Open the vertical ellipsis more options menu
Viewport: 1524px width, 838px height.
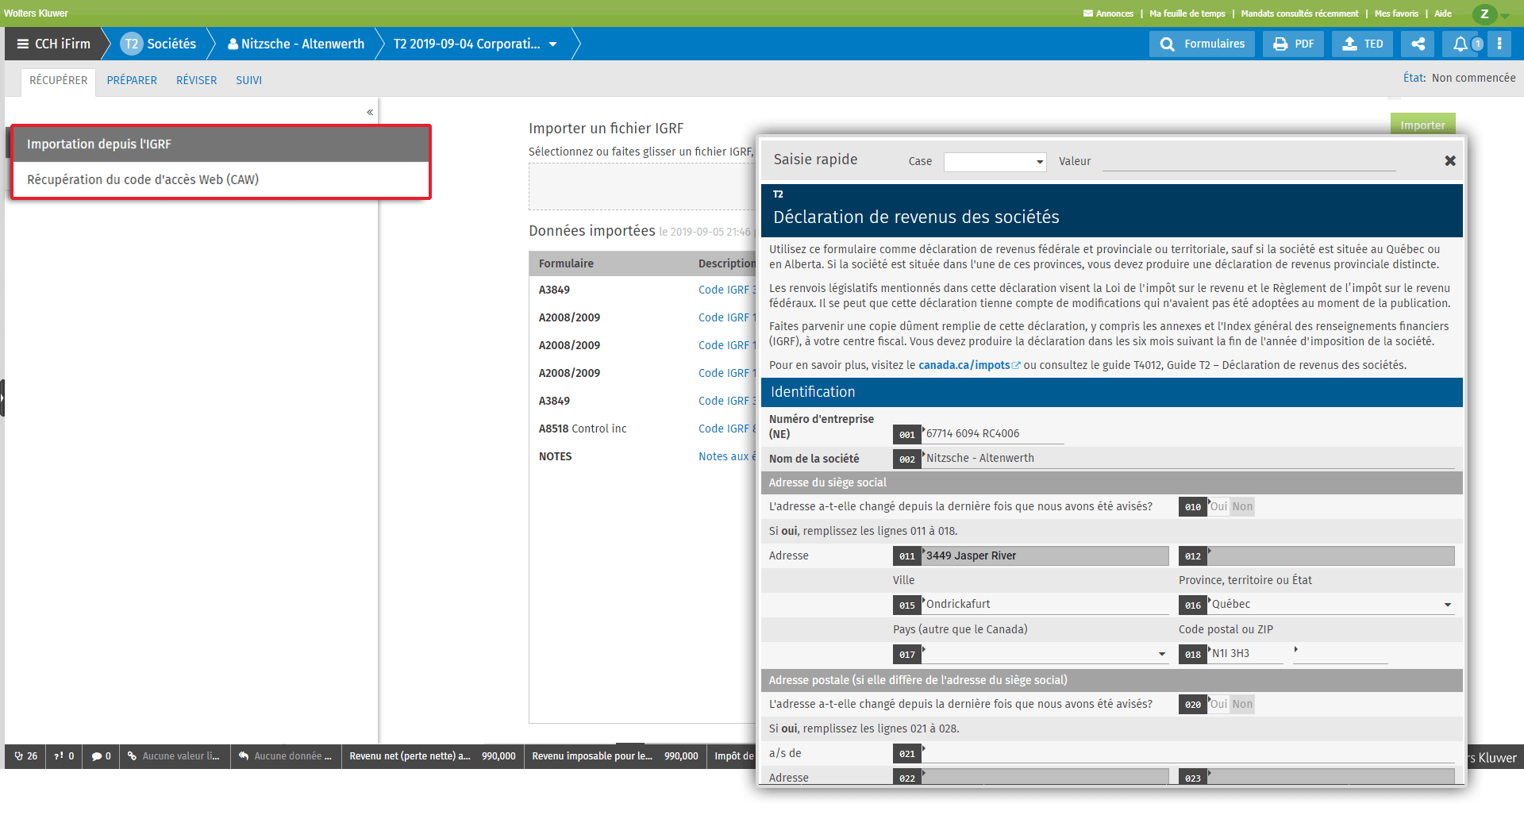[x=1499, y=44]
